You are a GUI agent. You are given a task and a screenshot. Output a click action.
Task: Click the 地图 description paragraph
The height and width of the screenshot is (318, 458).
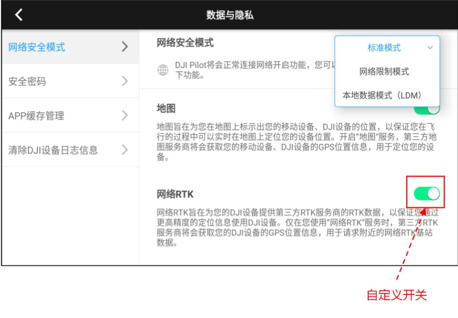point(296,142)
